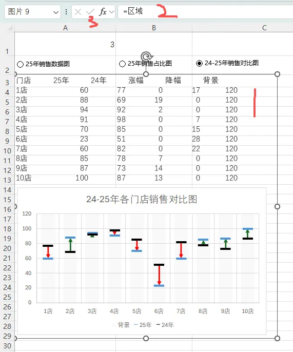The height and width of the screenshot is (352, 293).
Task: Select column A header
Action: [x=65, y=28]
